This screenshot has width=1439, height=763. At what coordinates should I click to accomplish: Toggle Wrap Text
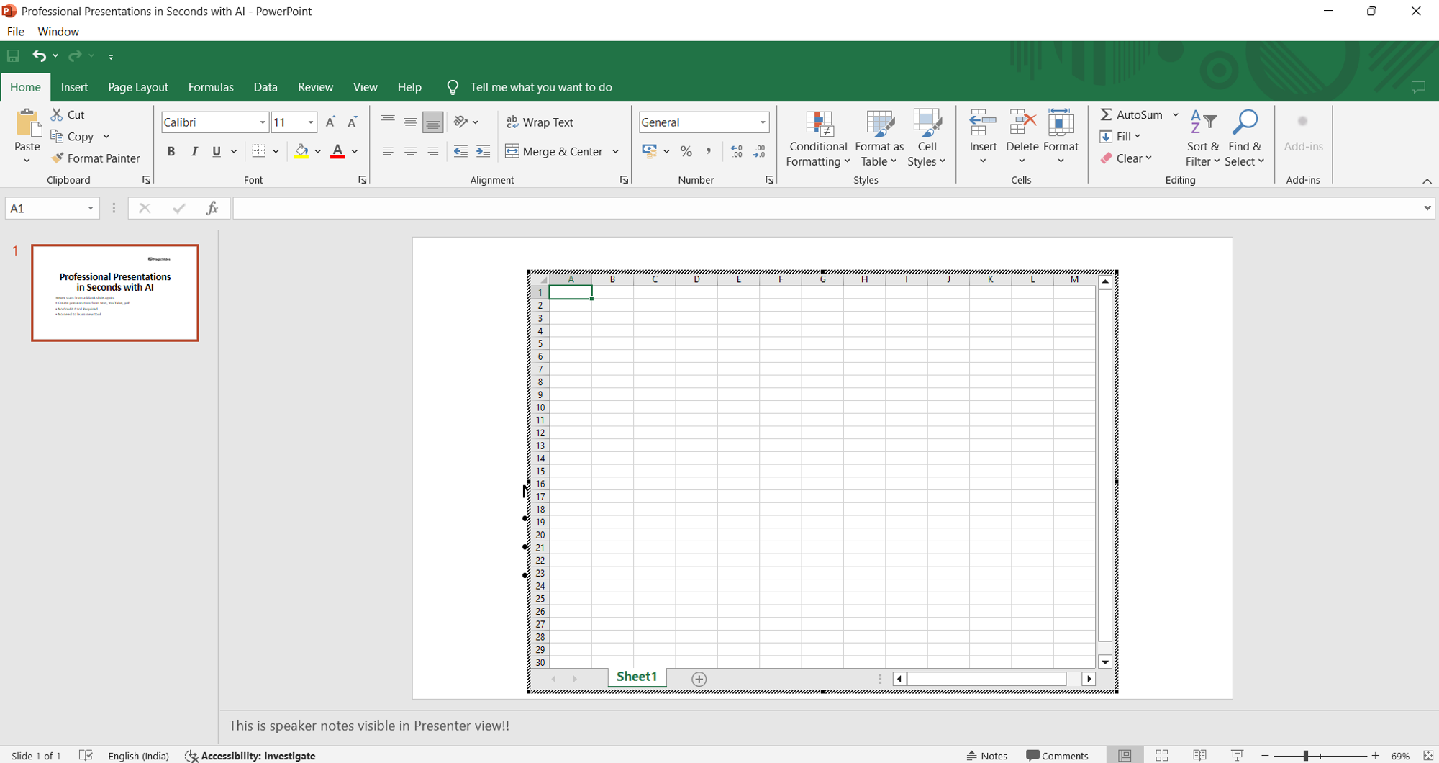540,122
